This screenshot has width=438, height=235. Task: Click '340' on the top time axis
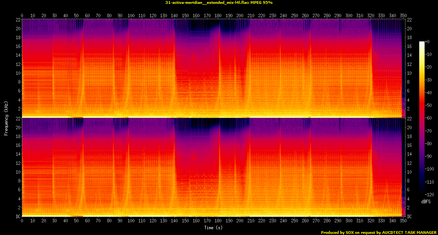click(x=392, y=16)
